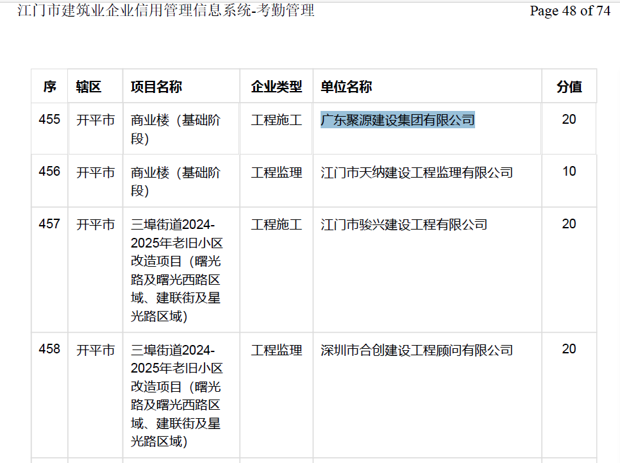Click the 单位名称 column header
The image size is (620, 463).
(x=346, y=87)
